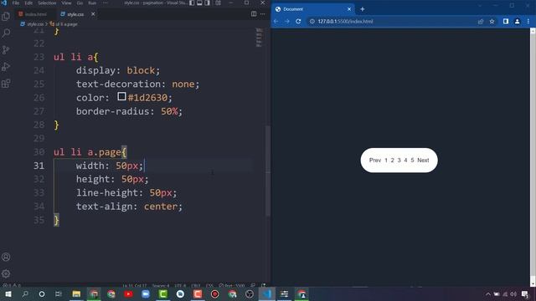Image resolution: width=536 pixels, height=301 pixels.
Task: Open the Explorer view in VS Code
Action: click(6, 17)
